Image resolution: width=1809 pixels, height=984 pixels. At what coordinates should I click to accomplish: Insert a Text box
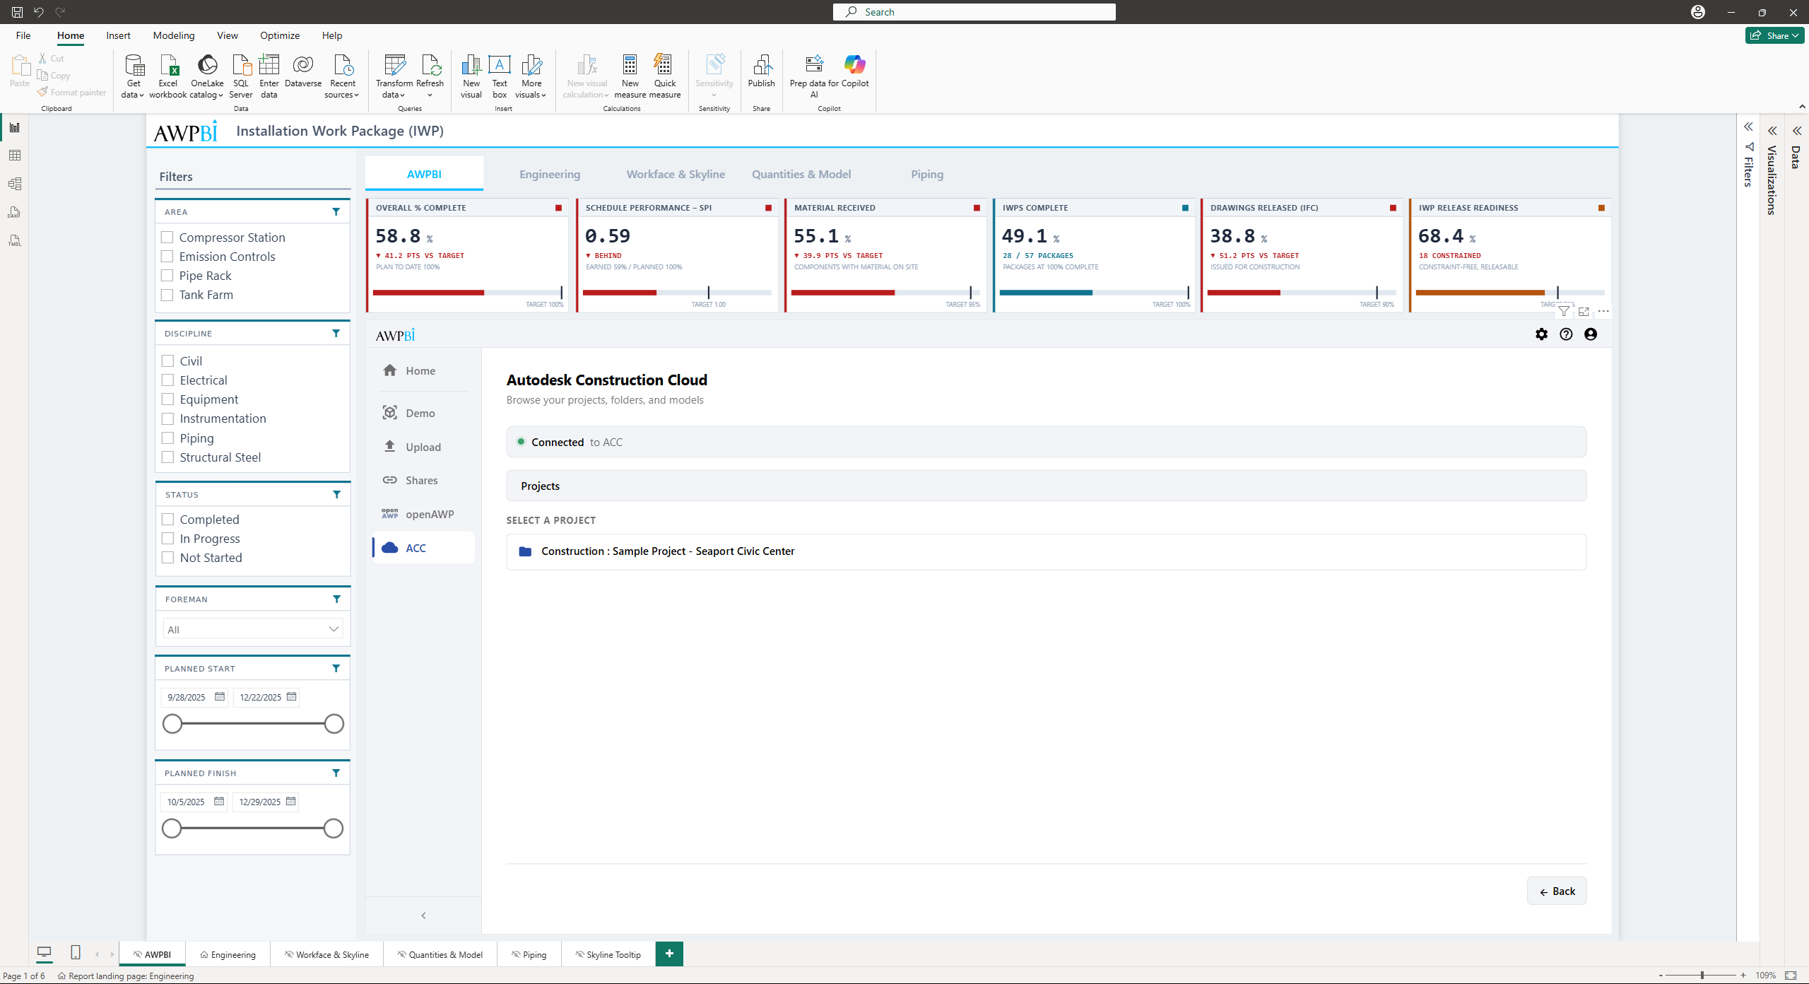500,76
